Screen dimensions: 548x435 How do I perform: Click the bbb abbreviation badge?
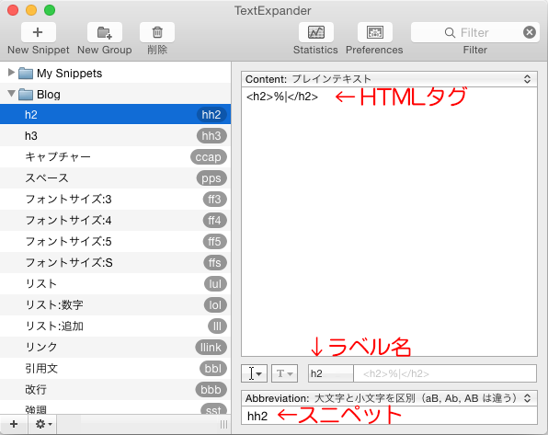[x=211, y=390]
